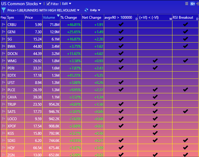This screenshot has width=199, height=157.
Task: Click the flag icon for CRBU row
Action: (3, 24)
